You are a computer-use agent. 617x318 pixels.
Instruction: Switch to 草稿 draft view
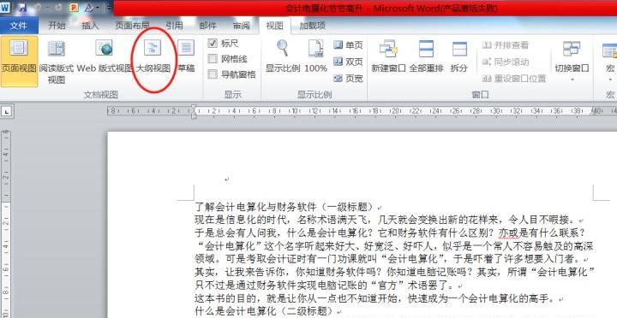(x=186, y=57)
